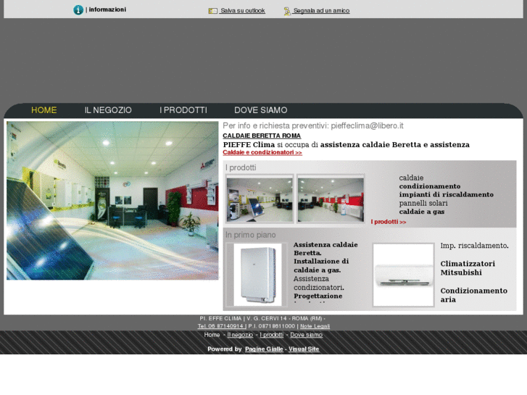
Task: Open 'Pagine Gialle' powered-by link
Action: pos(264,349)
